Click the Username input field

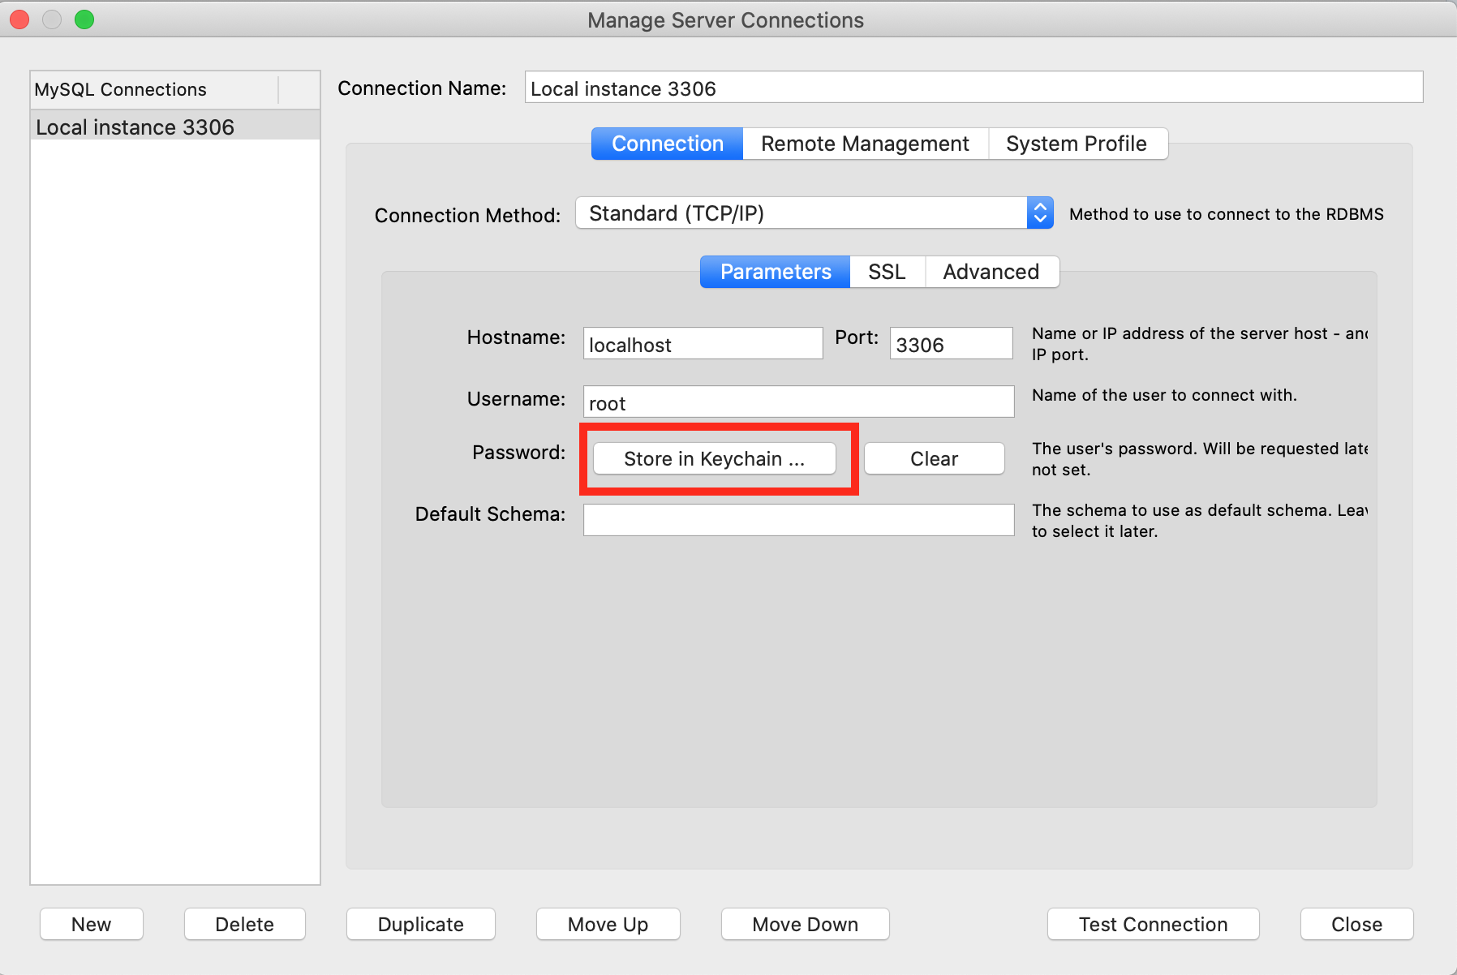798,402
